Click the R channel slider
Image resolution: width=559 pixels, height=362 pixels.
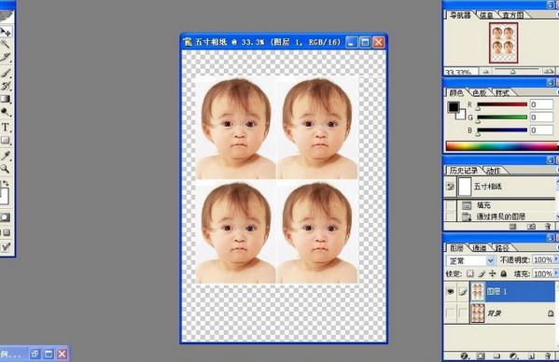(x=502, y=104)
